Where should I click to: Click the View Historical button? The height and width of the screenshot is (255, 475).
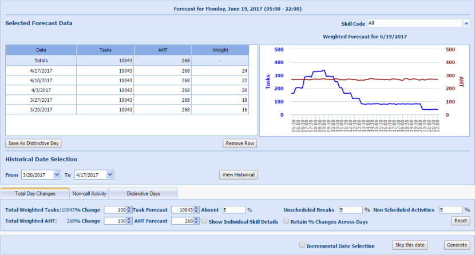pos(238,174)
